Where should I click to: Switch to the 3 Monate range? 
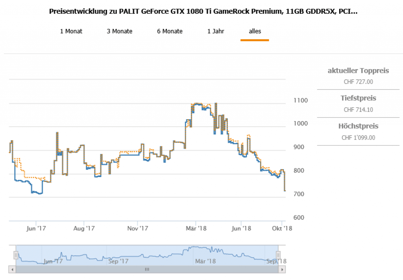119,31
